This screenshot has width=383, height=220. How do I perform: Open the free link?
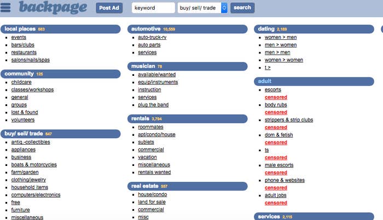(15, 203)
